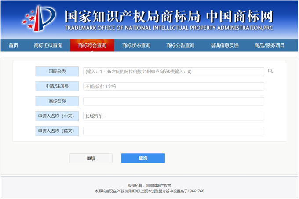Click the 国家知识产权局商标局 中国商标网 title
The width and height of the screenshot is (299, 199).
coord(169,16)
